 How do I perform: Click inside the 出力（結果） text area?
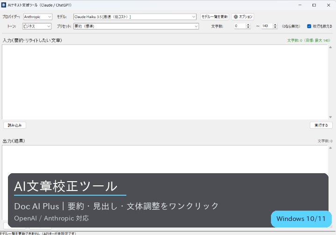click(165, 159)
